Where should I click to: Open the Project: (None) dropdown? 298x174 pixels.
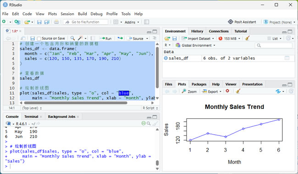pos(279,22)
